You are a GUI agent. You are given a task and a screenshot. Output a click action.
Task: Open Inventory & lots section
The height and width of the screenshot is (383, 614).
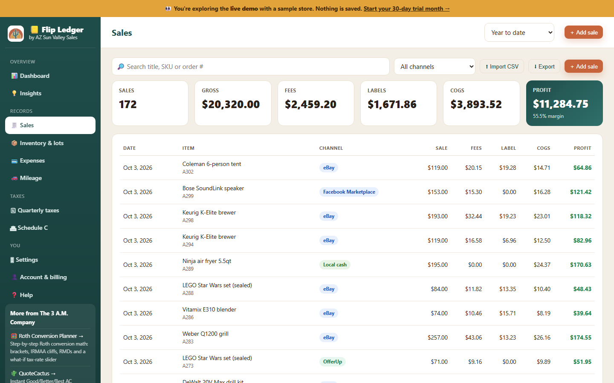[50, 143]
